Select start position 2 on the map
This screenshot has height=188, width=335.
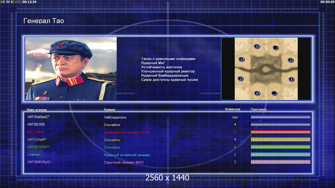(x=291, y=60)
